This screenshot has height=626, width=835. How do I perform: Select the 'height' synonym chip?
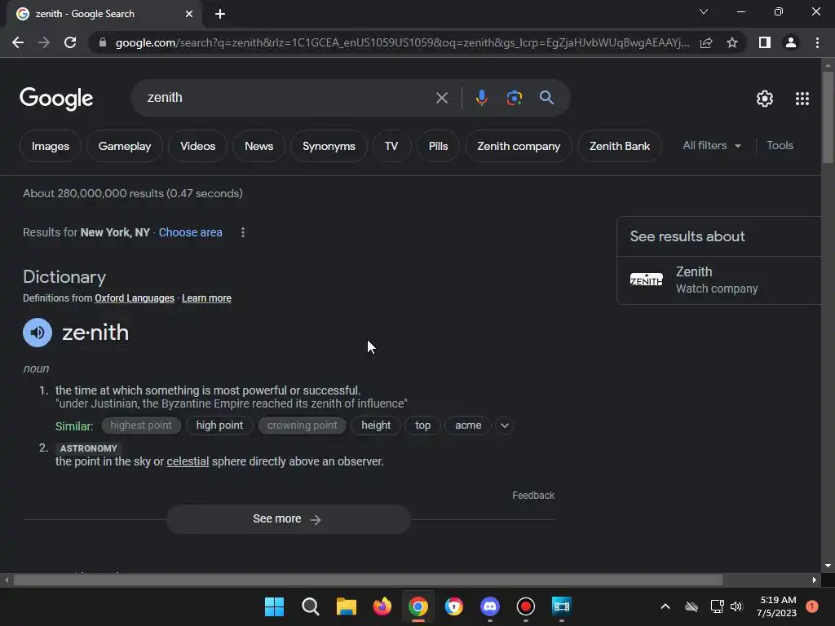[376, 425]
